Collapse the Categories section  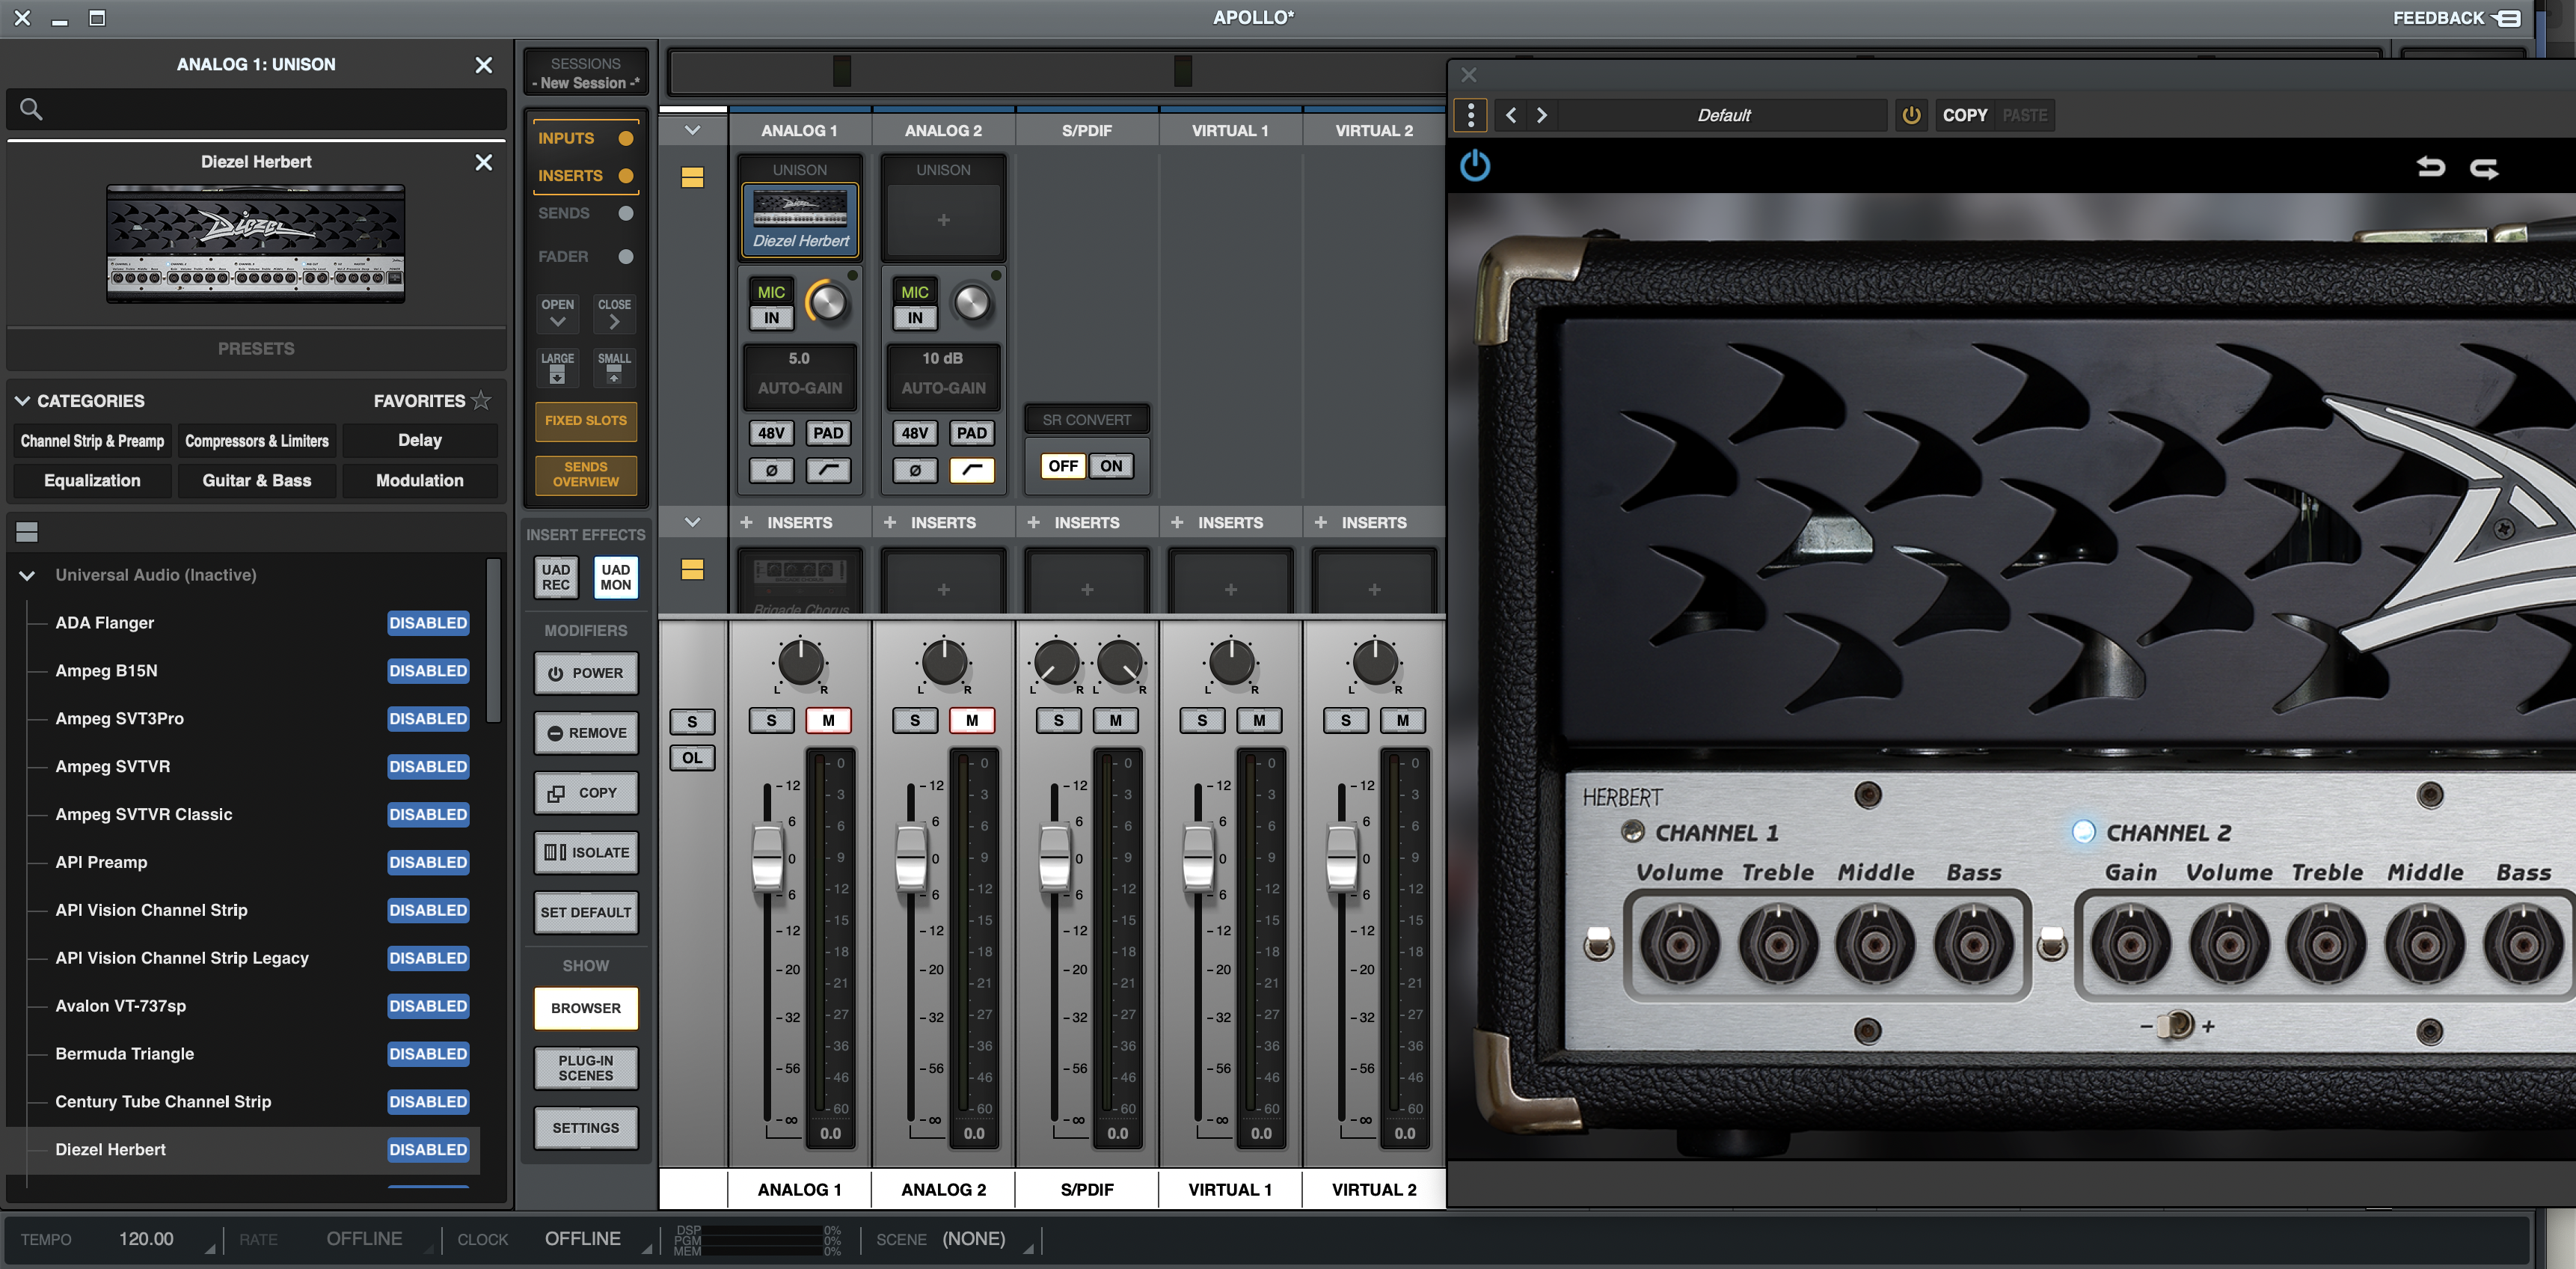tap(22, 400)
